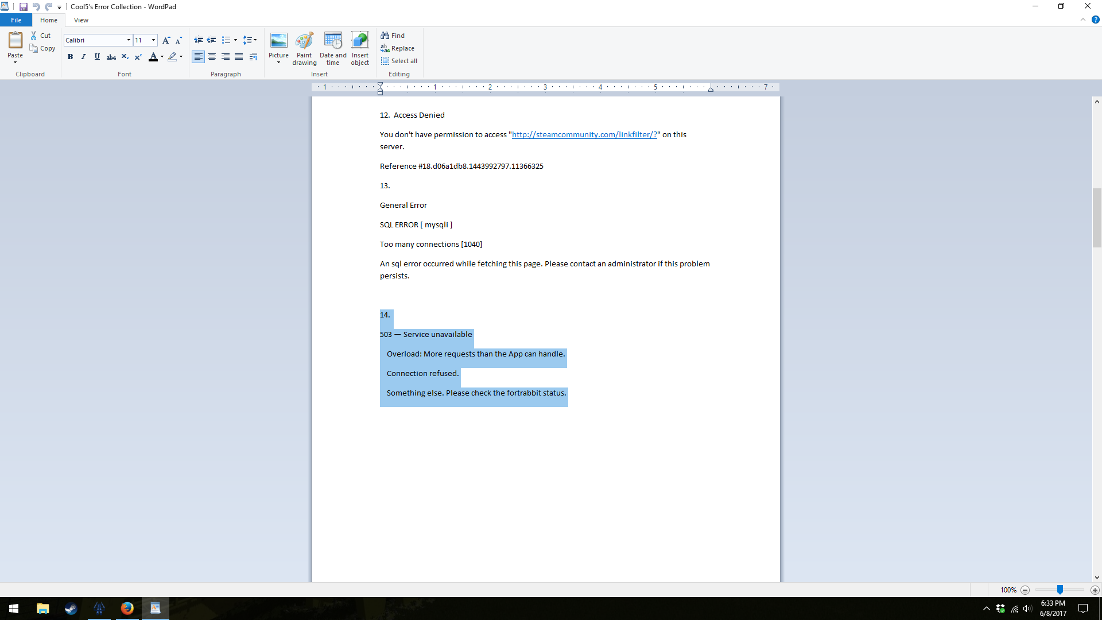Toggle strikethrough formatting
The image size is (1102, 620).
[111, 57]
